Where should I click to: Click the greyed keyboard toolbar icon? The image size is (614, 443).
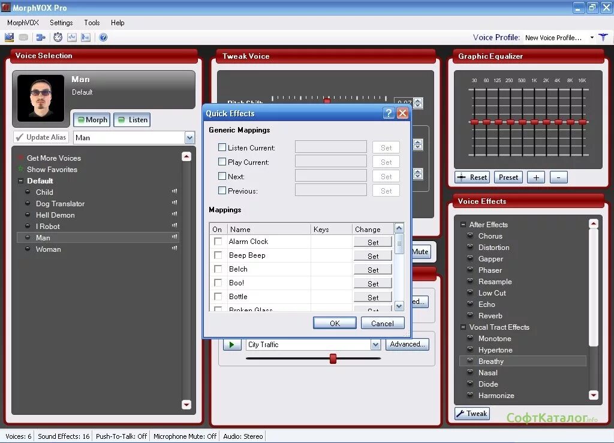(x=23, y=38)
